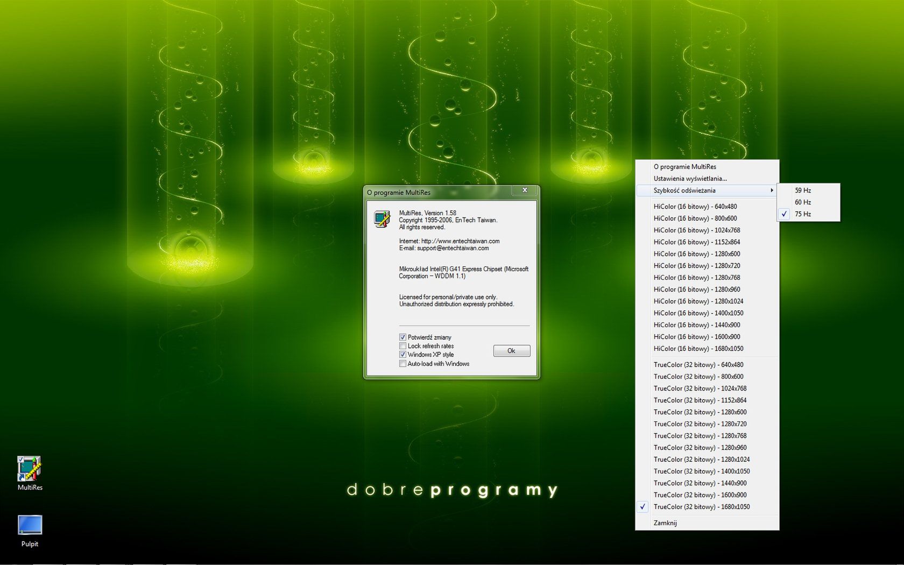Choose HiColor (16 bitowy) - 1280x720
The width and height of the screenshot is (904, 565).
(707, 266)
